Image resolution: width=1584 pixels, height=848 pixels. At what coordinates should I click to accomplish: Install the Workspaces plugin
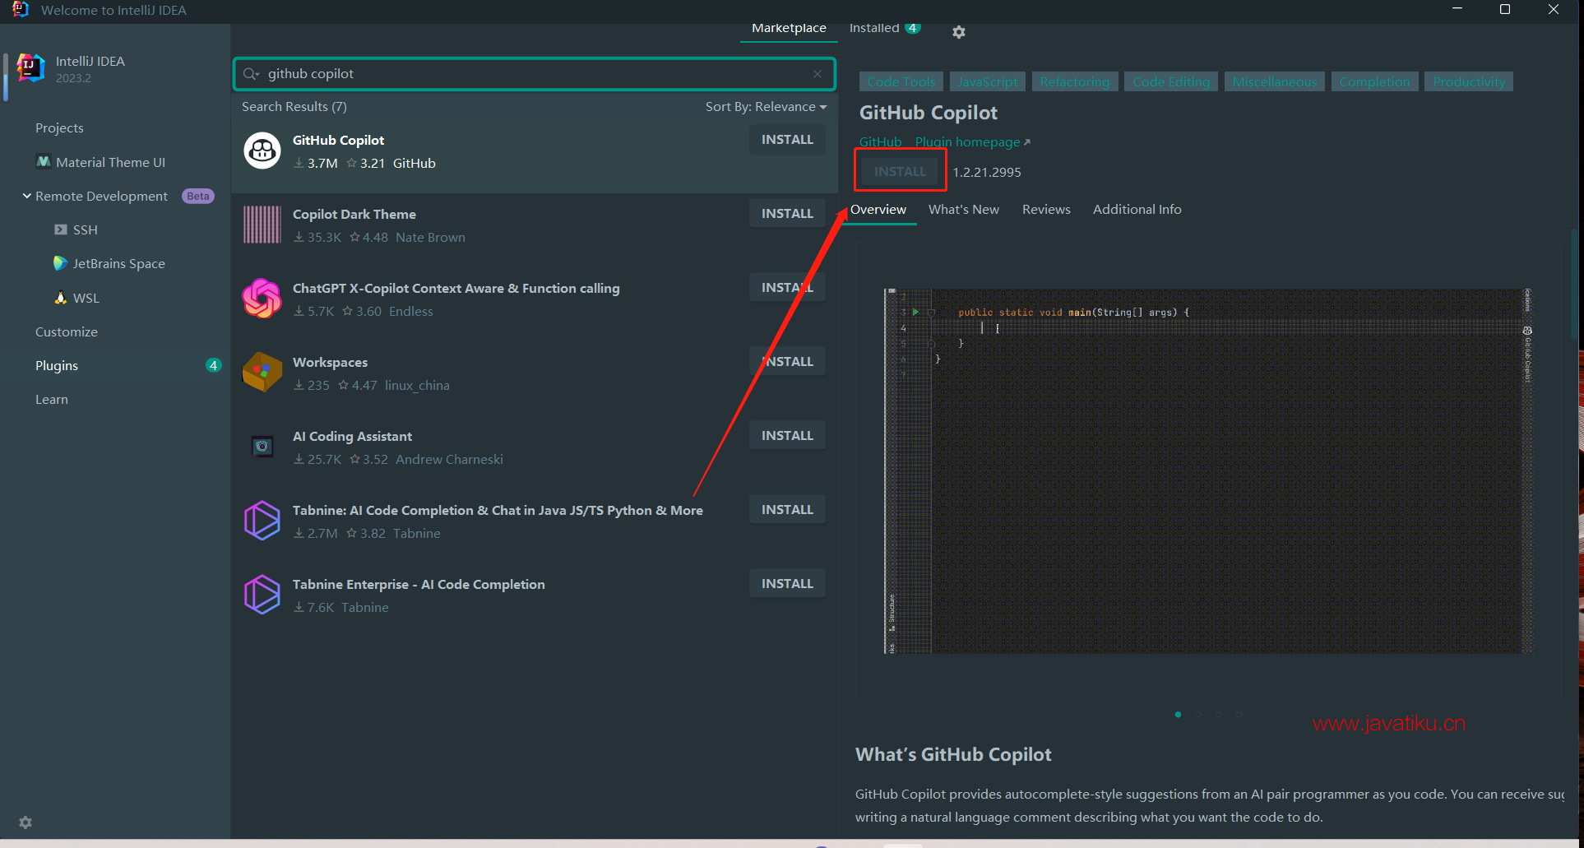787,362
